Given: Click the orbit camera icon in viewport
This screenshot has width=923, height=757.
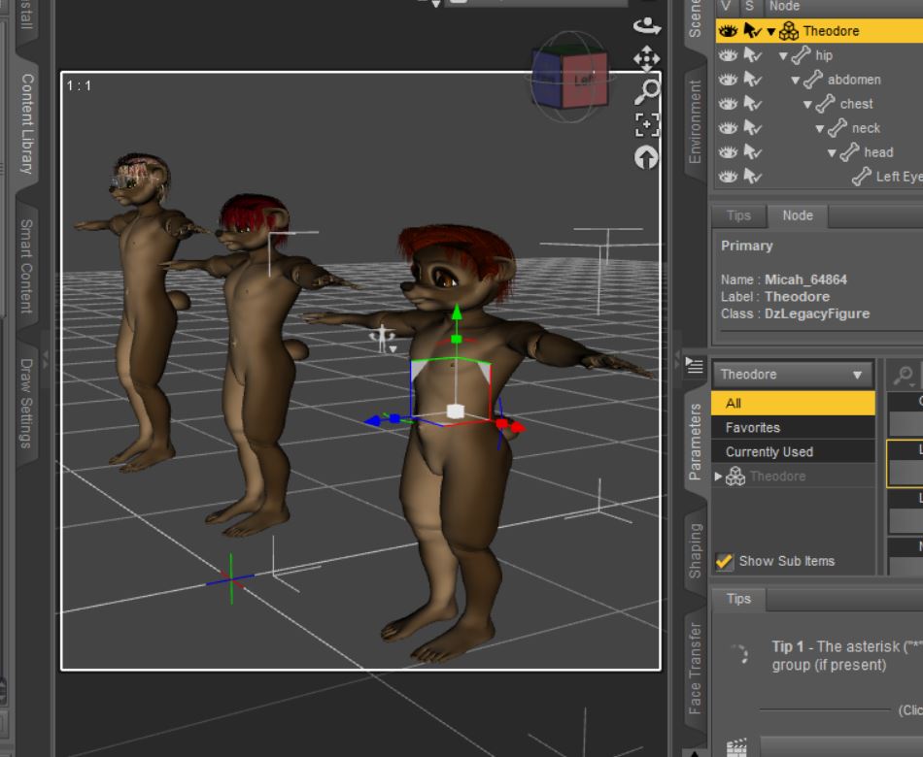Looking at the screenshot, I should pyautogui.click(x=646, y=26).
